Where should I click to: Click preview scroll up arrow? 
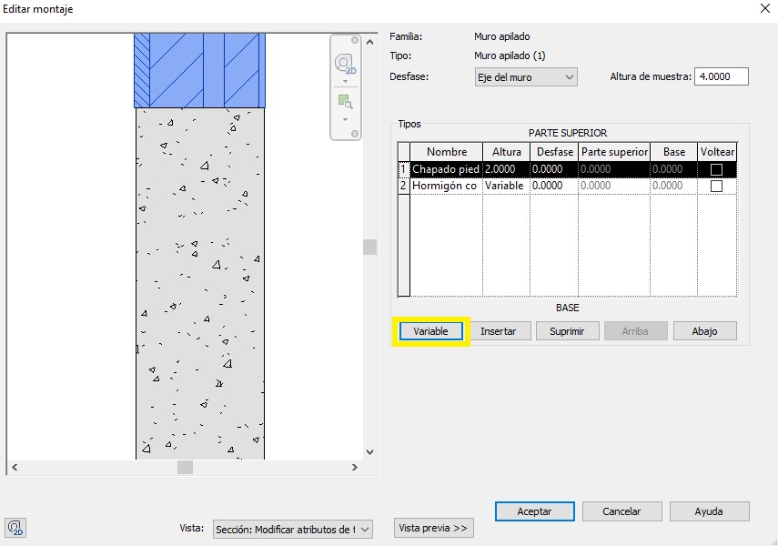[x=369, y=42]
